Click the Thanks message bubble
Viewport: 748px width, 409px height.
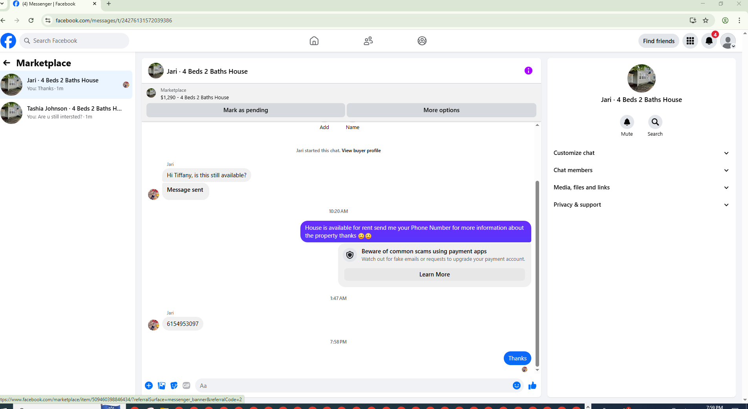[517, 358]
